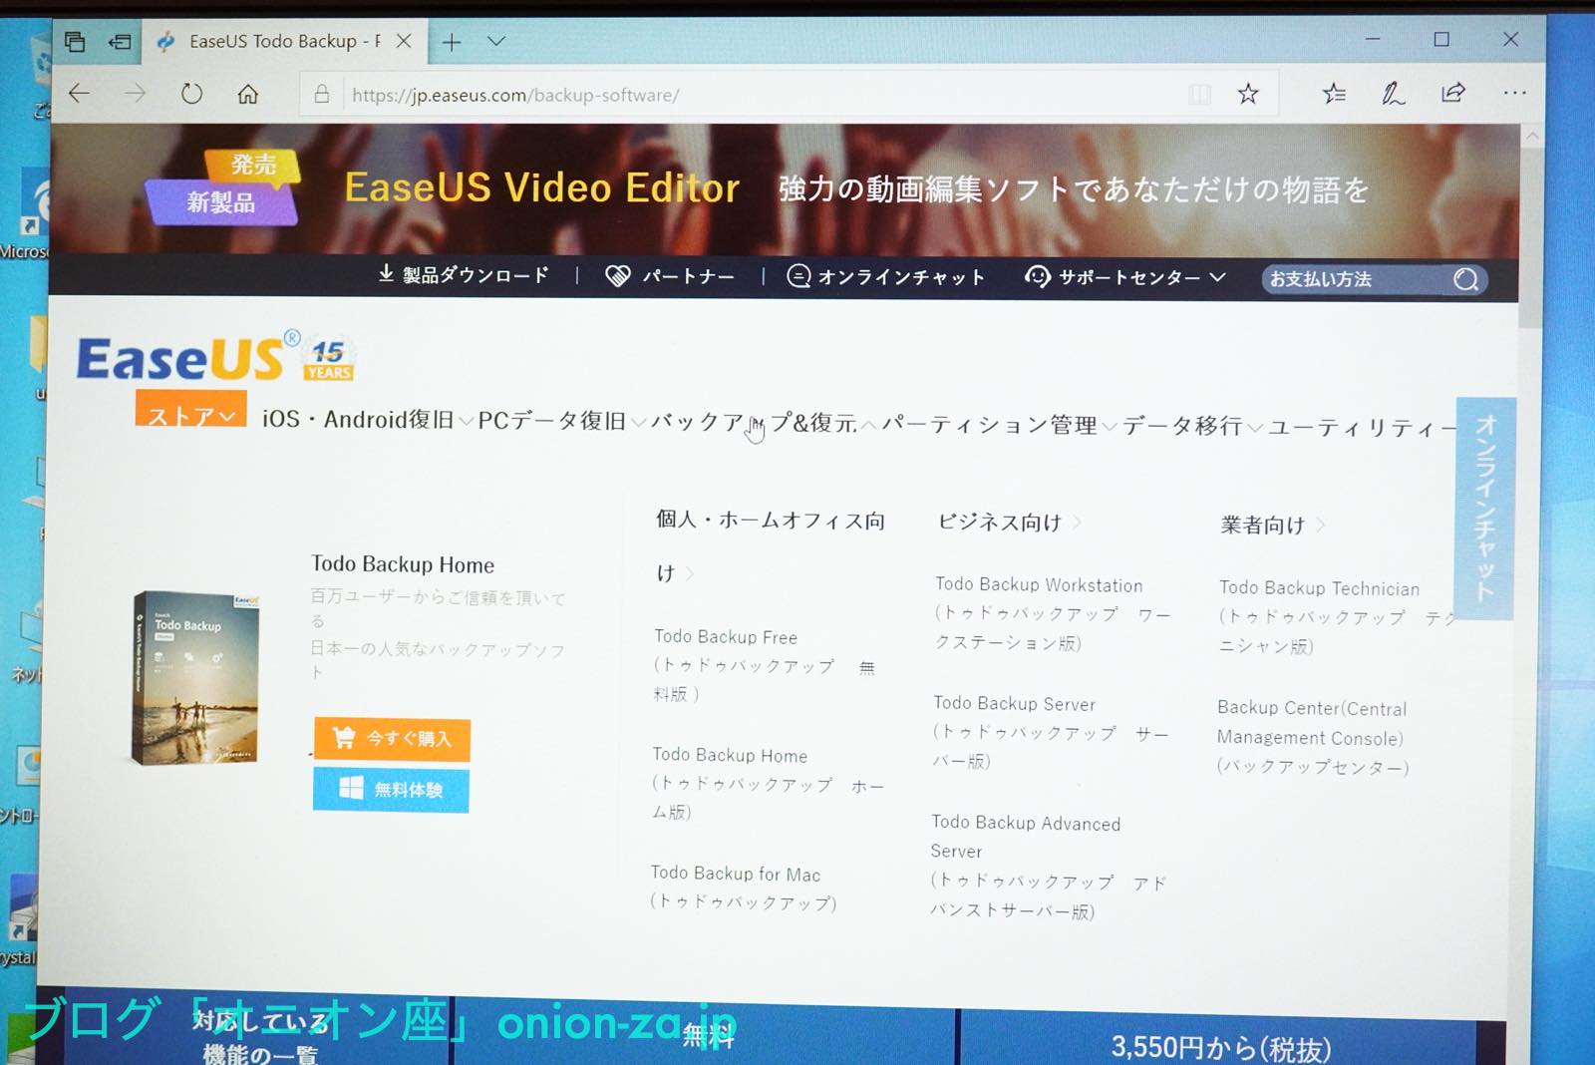This screenshot has height=1065, width=1595.
Task: Select Todo Backup Technician
Action: 1338,616
